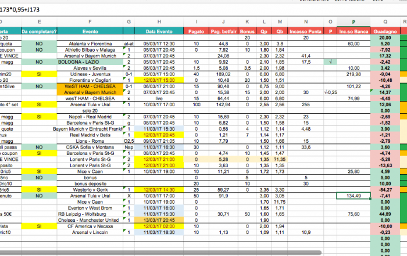Select column N by its header letter
The image size is (407, 256).
(306, 22)
